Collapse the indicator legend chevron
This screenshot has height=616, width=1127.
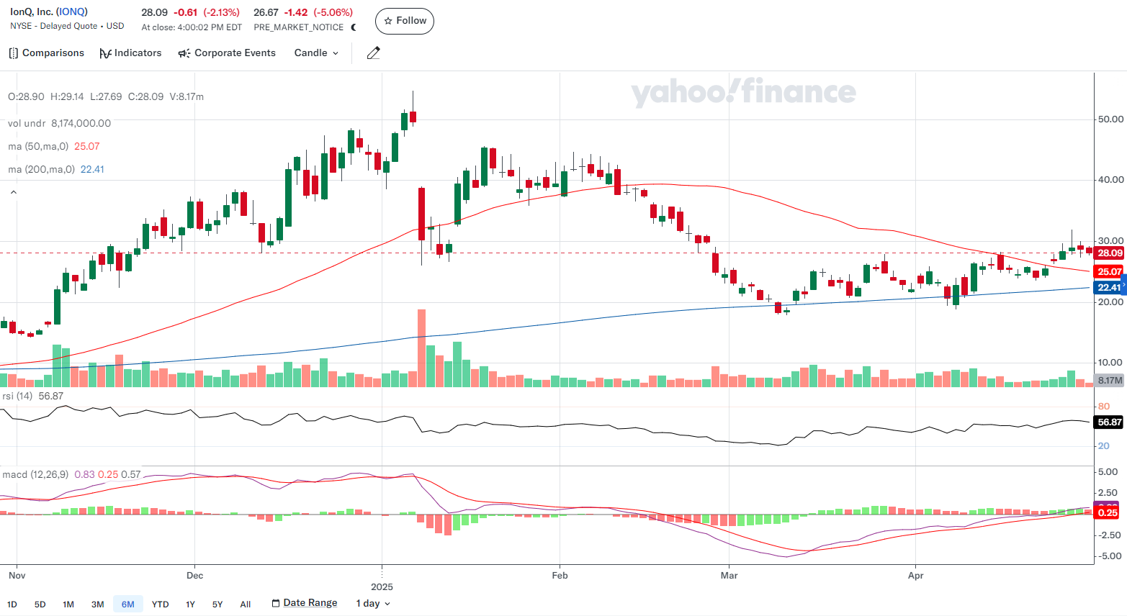[x=13, y=192]
